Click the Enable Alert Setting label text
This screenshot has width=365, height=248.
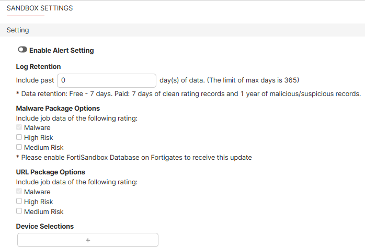(62, 51)
